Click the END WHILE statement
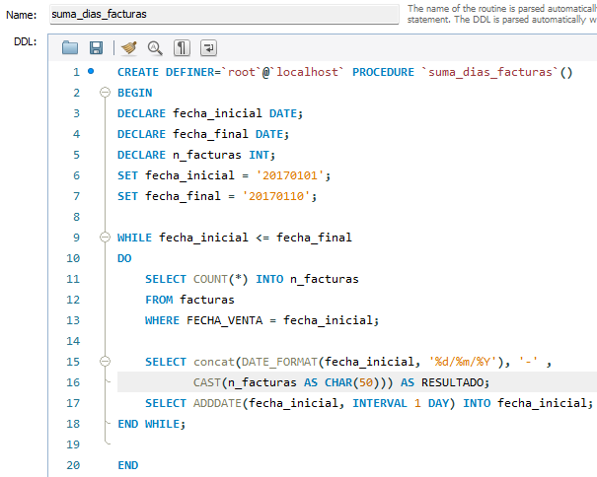Screen dimensions: 597x477 pyautogui.click(x=151, y=424)
